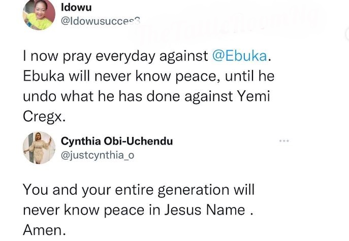Click the line 'You and your entire generation will'
The image size is (349, 241).
[138, 190]
